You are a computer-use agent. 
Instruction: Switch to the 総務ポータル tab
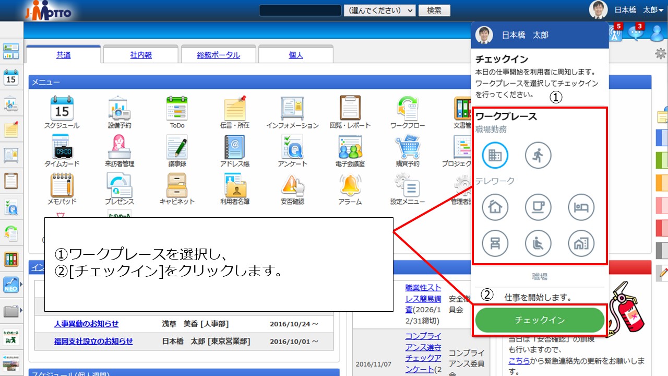218,55
